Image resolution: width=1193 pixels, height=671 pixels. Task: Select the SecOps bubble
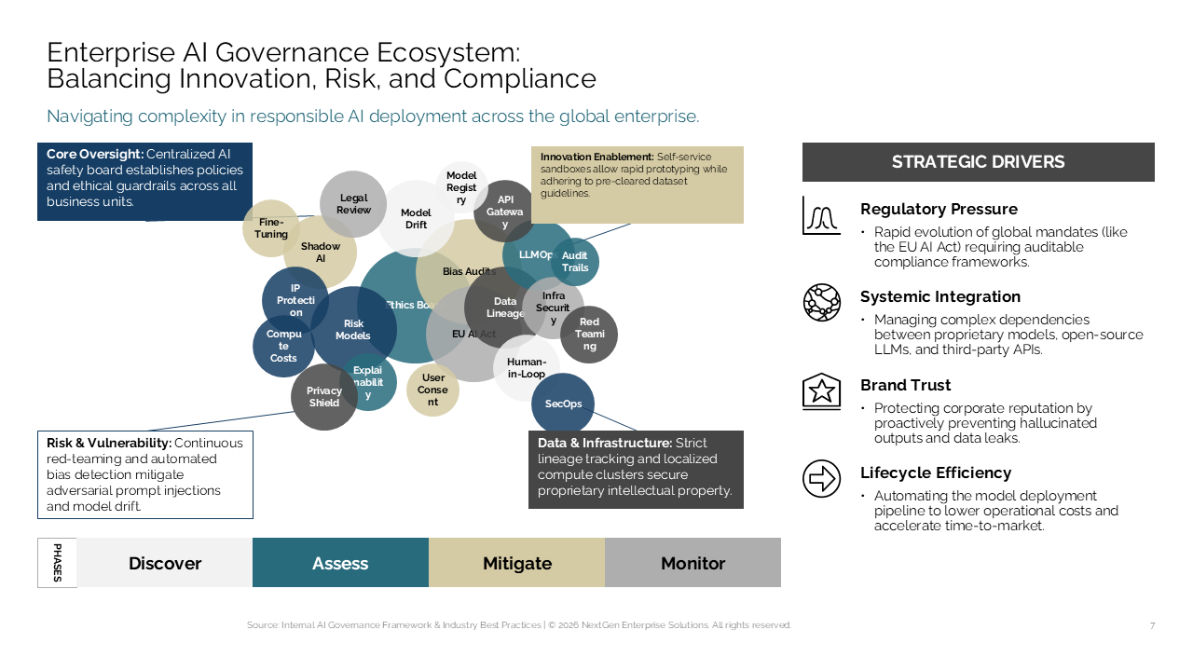pyautogui.click(x=563, y=404)
